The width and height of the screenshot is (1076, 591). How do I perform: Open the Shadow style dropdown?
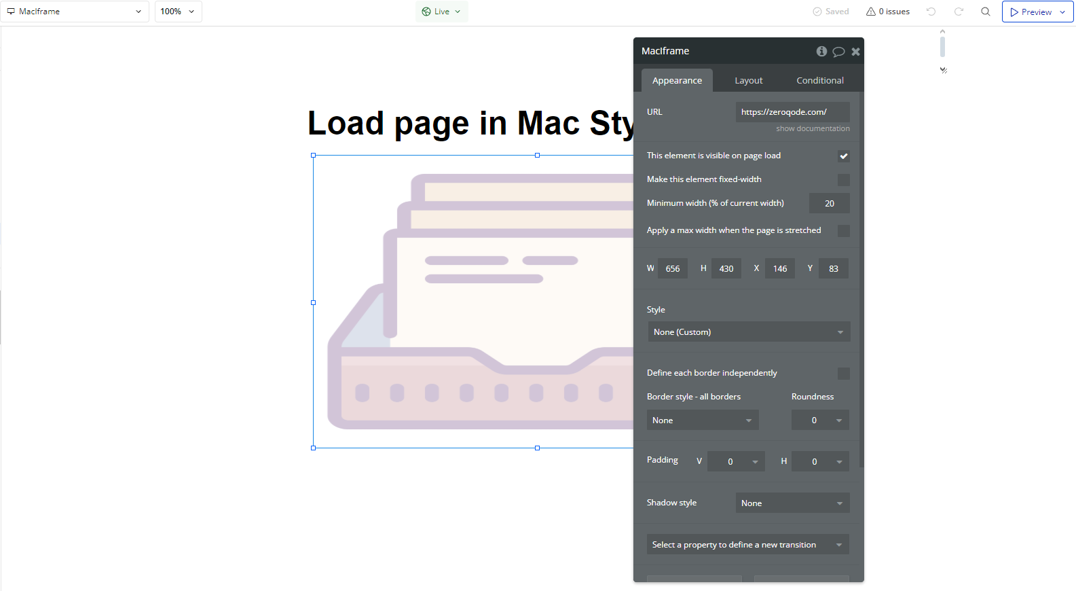[x=792, y=503]
